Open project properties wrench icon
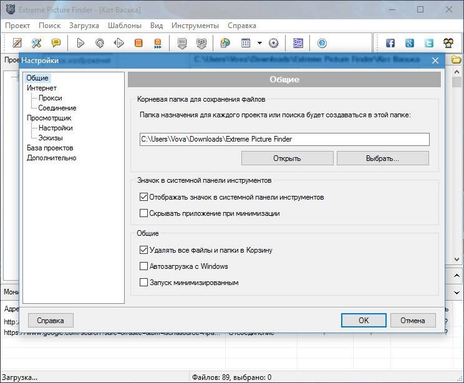The image size is (464, 383). point(36,43)
